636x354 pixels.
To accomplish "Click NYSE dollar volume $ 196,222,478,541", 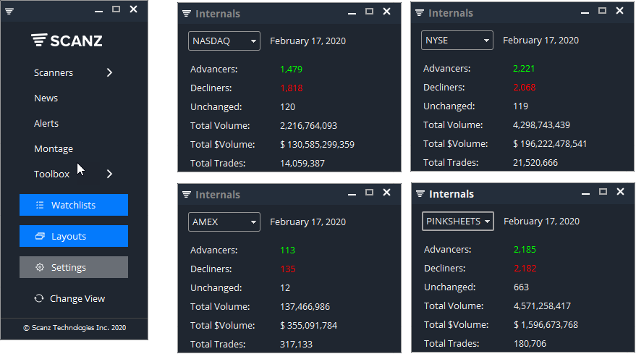I will pos(550,144).
